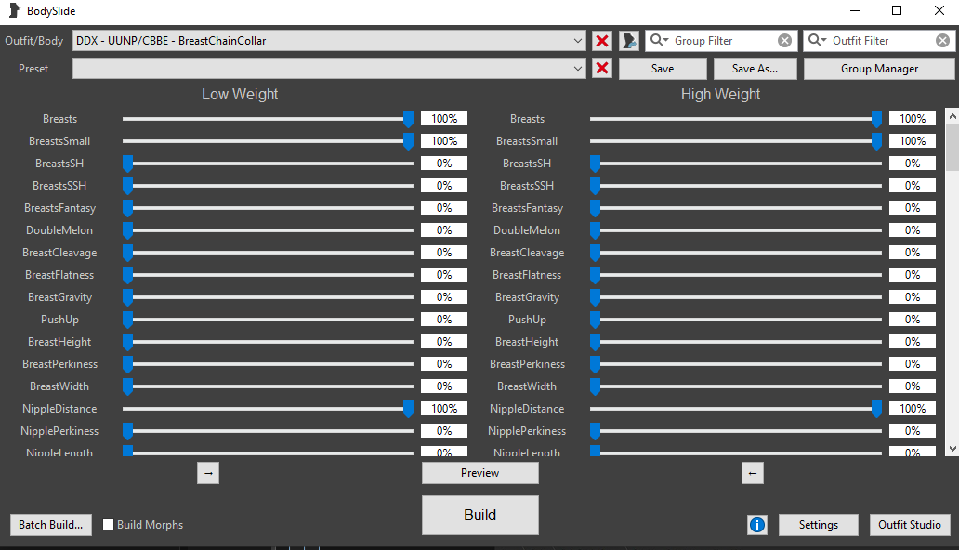Click the BreastsSH percentage input field

444,163
